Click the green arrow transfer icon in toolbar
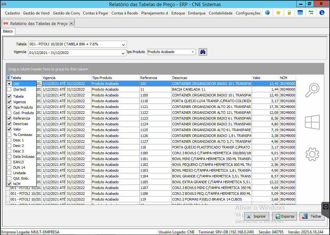The height and width of the screenshot is (235, 330). [x=311, y=13]
